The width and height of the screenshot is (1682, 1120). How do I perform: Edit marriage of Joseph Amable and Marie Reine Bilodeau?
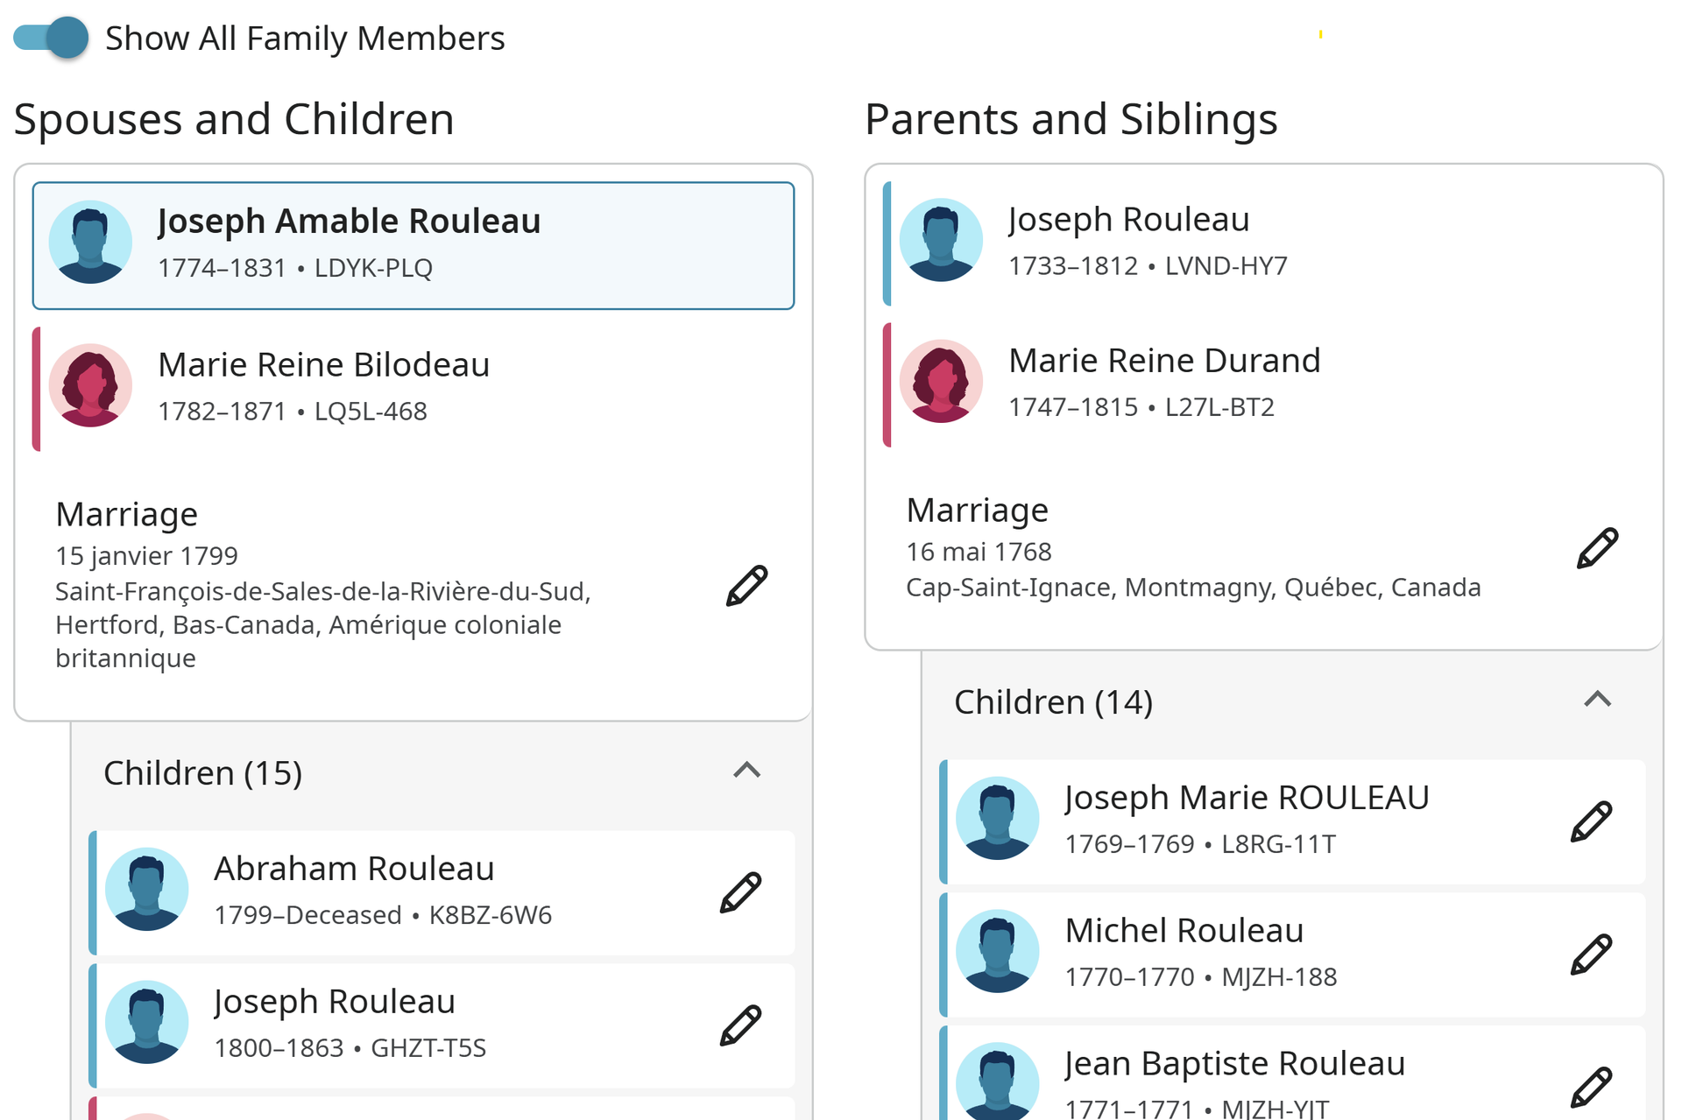[746, 586]
